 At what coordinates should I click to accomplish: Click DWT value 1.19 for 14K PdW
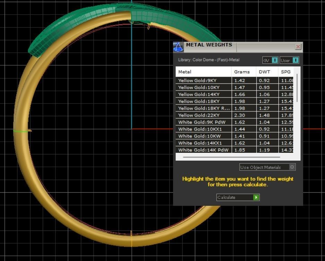[264, 150]
